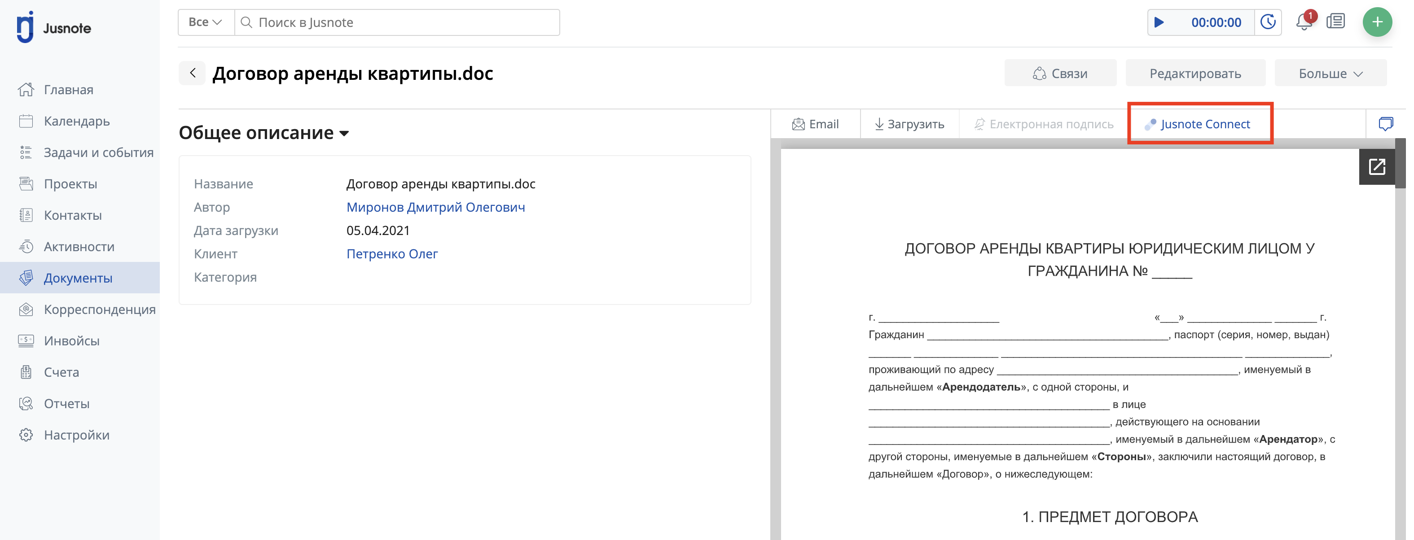The width and height of the screenshot is (1414, 540).
Task: Open the news feed icon beside the bell
Action: (1335, 22)
